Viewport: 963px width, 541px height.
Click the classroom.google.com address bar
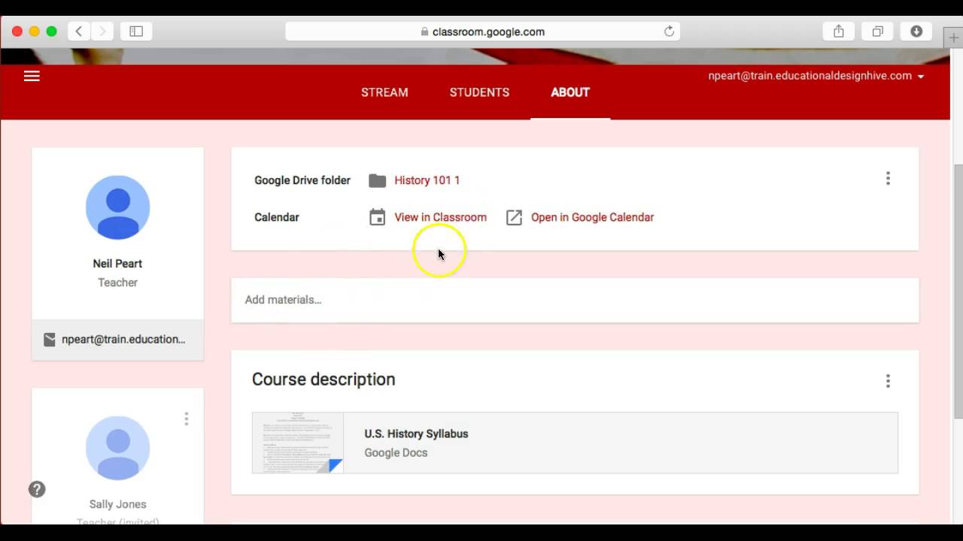(x=482, y=32)
